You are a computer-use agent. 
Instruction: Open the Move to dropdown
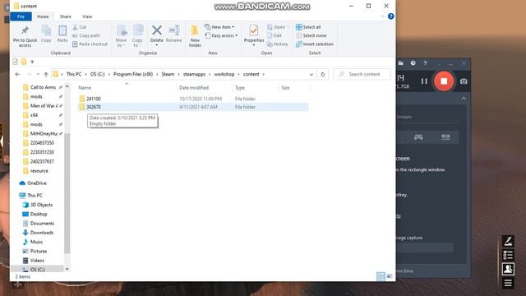pyautogui.click(x=121, y=36)
